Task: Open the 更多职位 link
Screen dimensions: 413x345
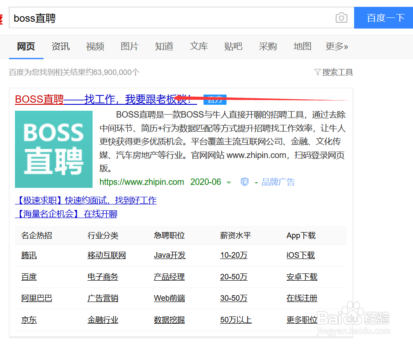Action: [x=302, y=320]
